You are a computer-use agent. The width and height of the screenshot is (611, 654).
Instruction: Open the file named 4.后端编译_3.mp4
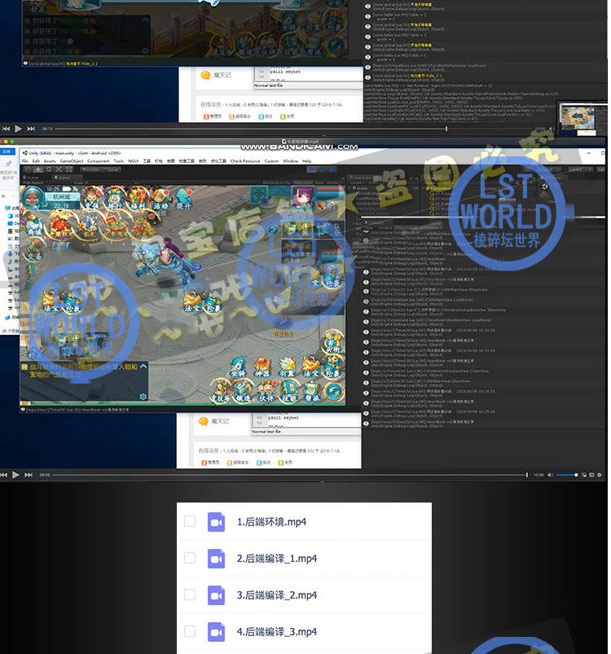point(277,632)
